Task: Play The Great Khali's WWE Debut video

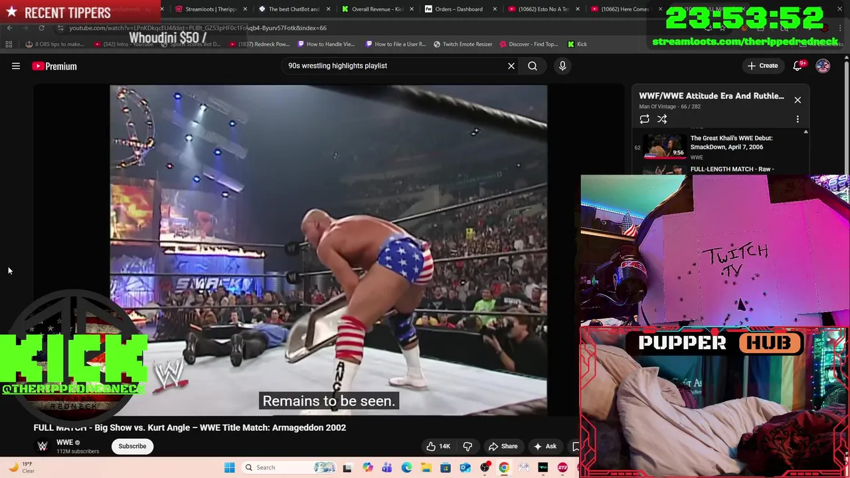Action: (x=665, y=147)
